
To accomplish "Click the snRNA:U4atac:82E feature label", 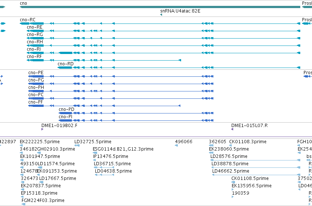I will pyautogui.click(x=180, y=11).
